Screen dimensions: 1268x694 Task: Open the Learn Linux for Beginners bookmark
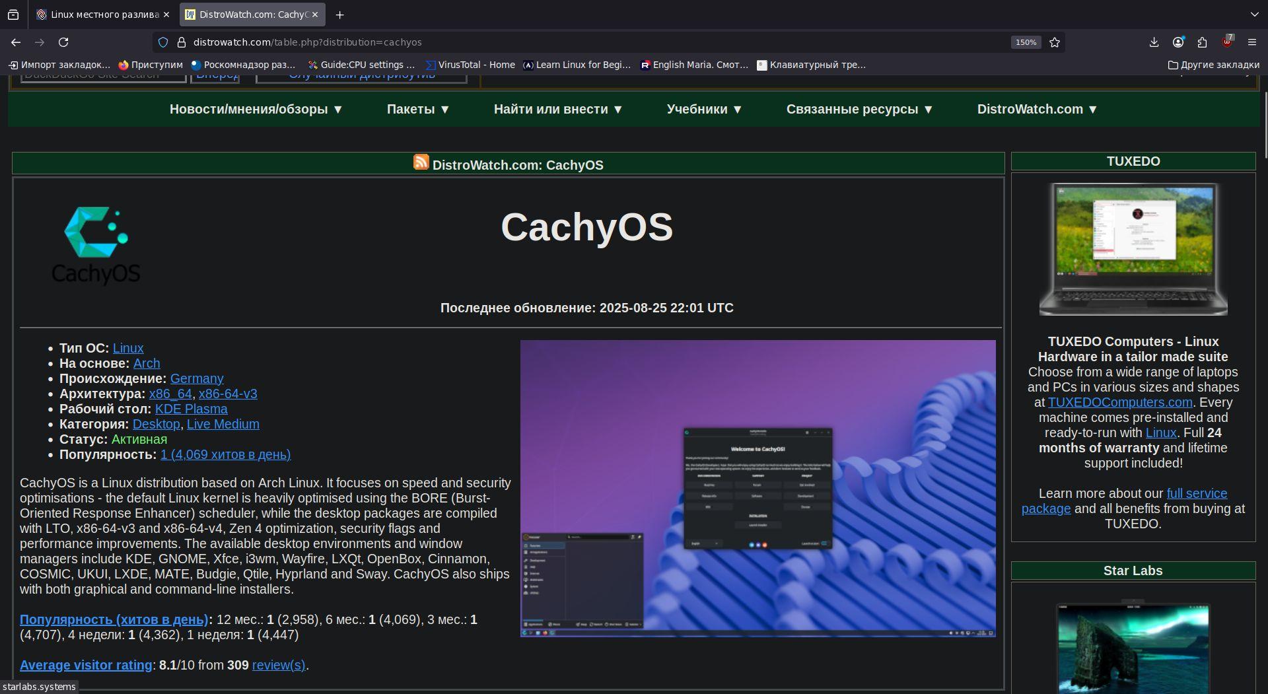pyautogui.click(x=577, y=65)
